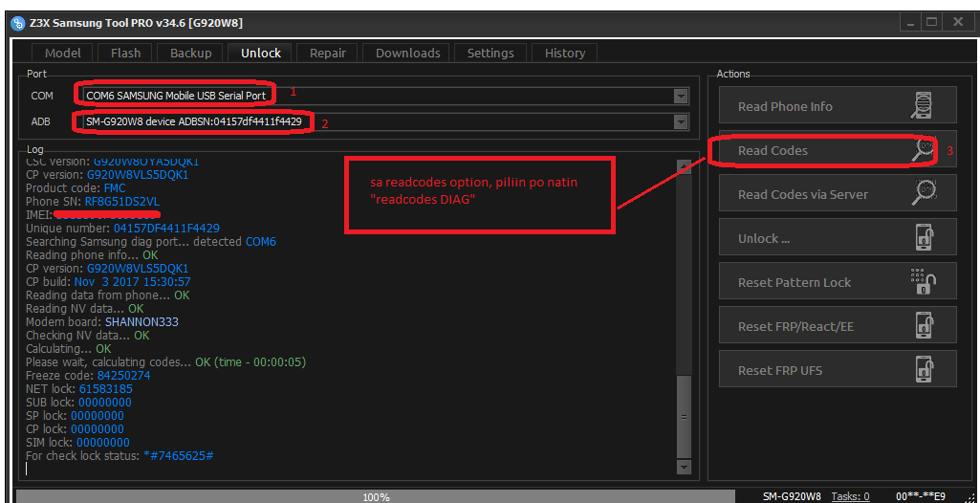Click the detected COM6 text in log

point(261,241)
